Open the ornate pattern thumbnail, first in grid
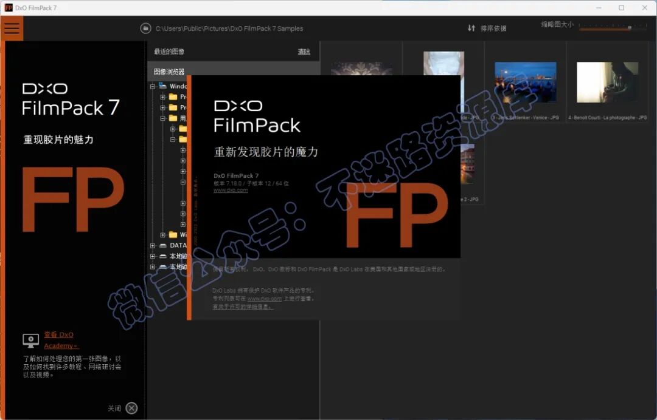The height and width of the screenshot is (420, 657). pos(361,69)
